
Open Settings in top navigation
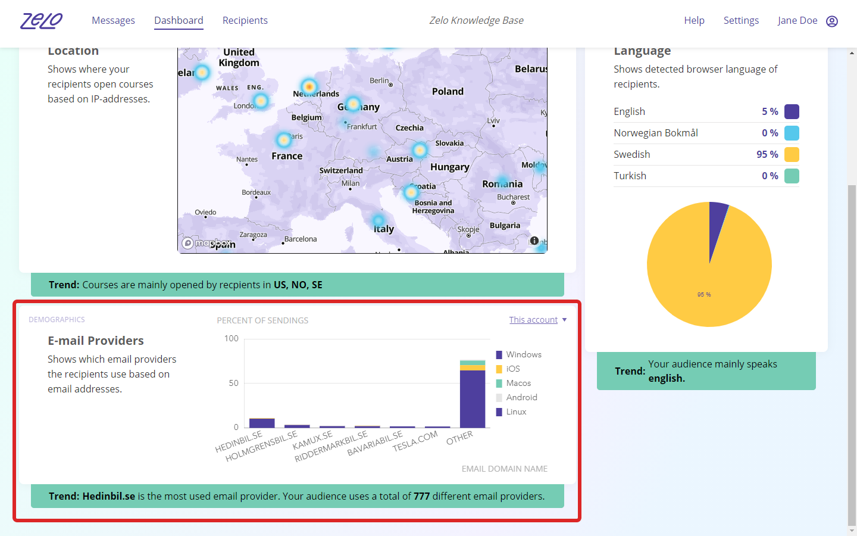click(x=741, y=20)
